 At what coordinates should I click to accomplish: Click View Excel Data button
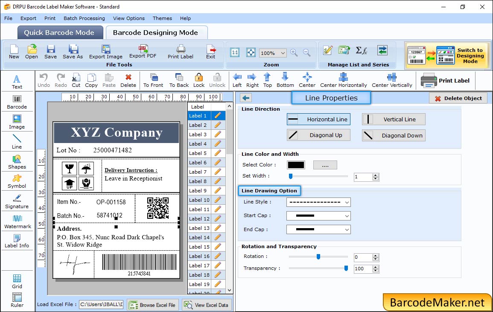tap(207, 305)
